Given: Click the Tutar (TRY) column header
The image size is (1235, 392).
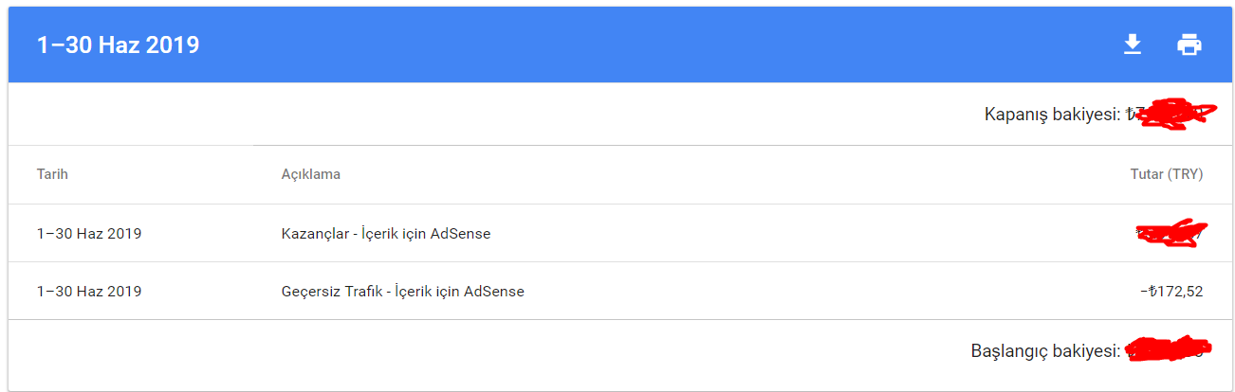Looking at the screenshot, I should (1167, 174).
